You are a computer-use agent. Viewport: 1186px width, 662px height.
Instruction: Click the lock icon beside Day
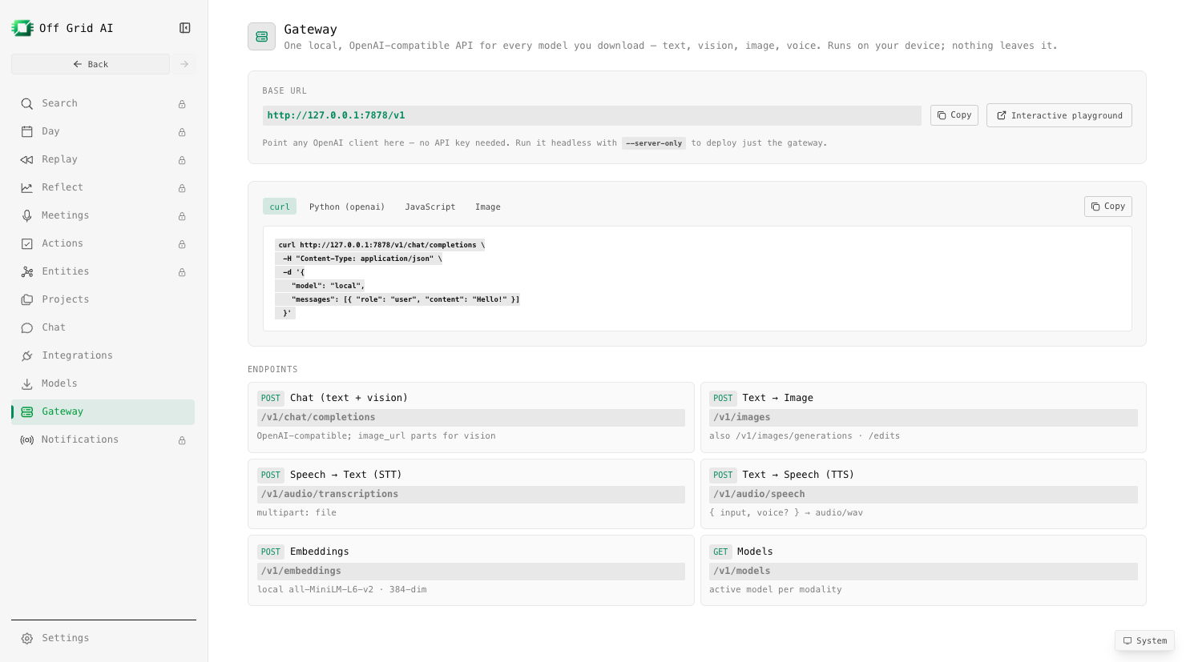point(182,132)
